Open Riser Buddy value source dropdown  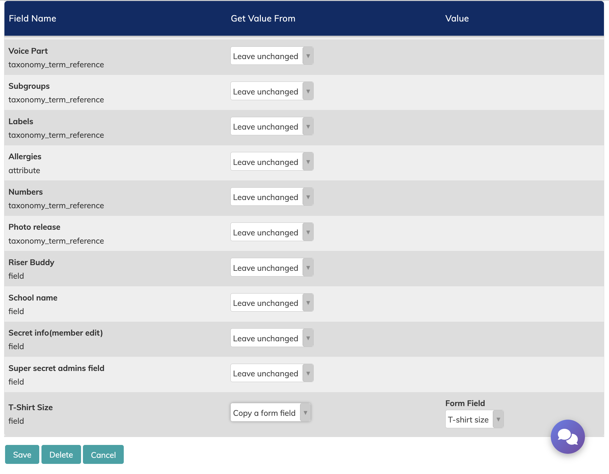[x=272, y=268]
